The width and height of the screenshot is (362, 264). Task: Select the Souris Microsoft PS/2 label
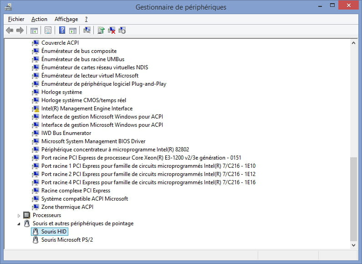click(67, 240)
